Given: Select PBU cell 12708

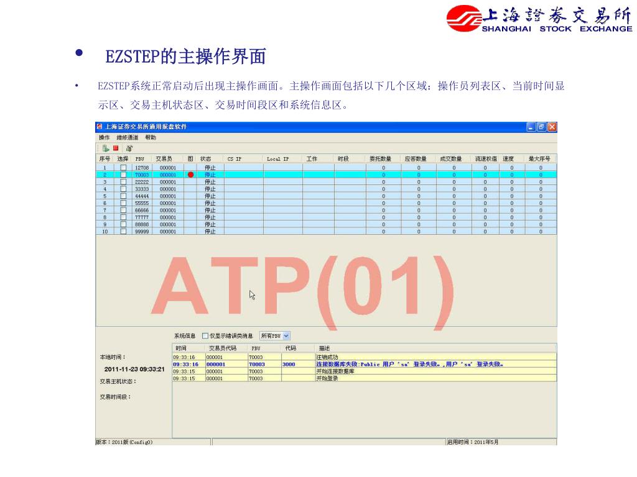Looking at the screenshot, I should (x=142, y=168).
